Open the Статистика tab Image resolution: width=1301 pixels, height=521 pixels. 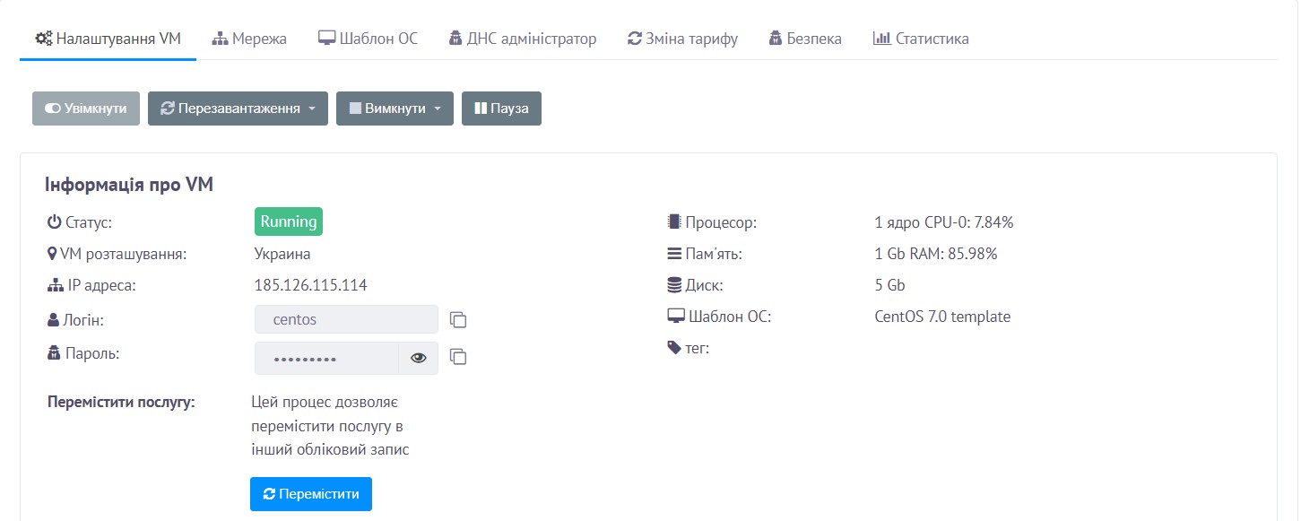tap(920, 39)
